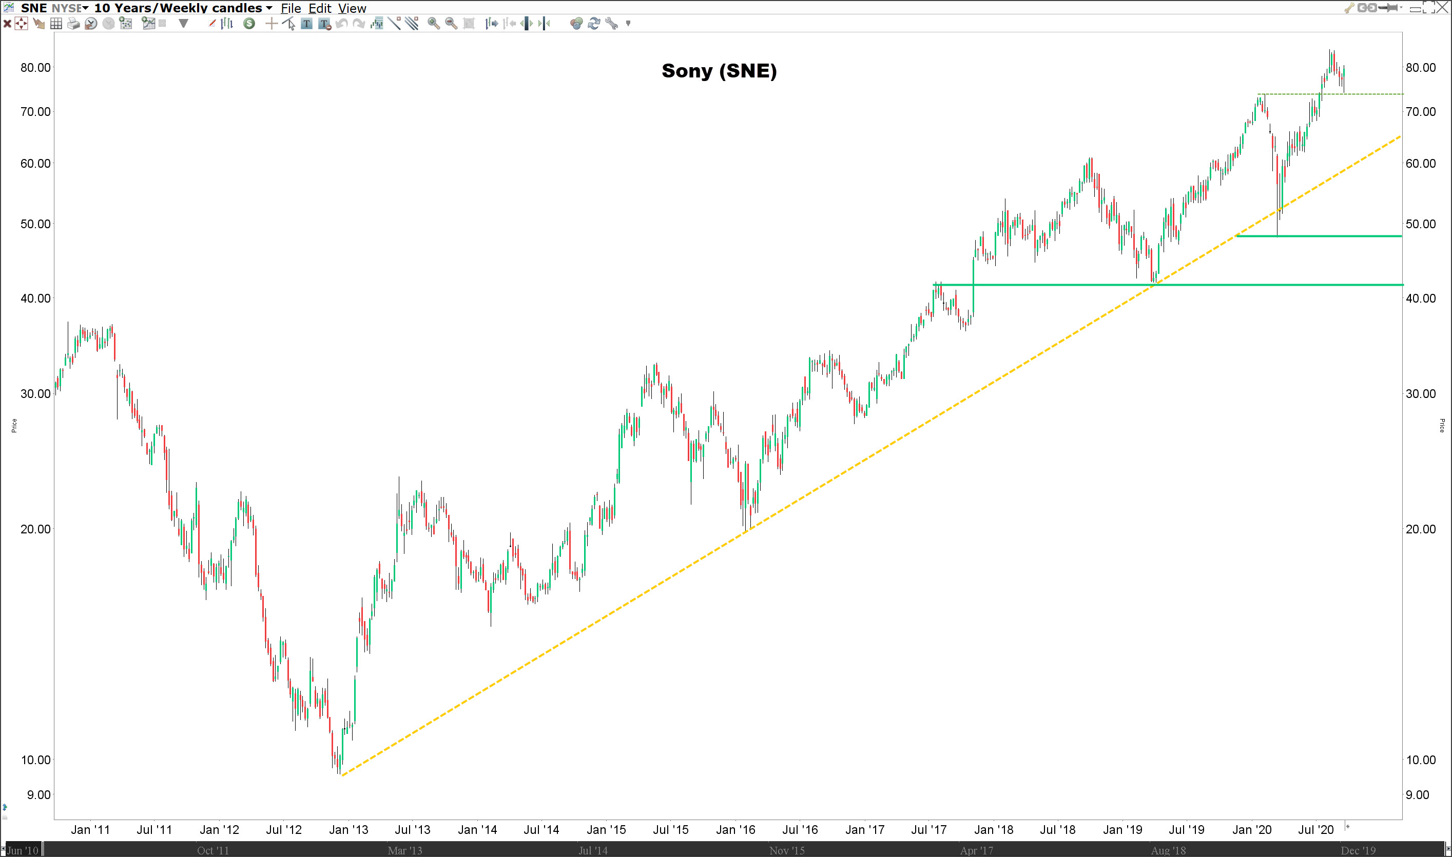Expand chart time range outward arrows icon
This screenshot has height=857, width=1452.
point(527,24)
